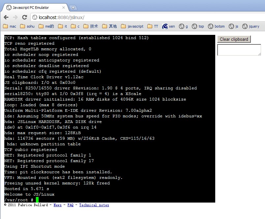Click the 'Booted in 5.671 s' line
265x219 pixels.
[27, 189]
